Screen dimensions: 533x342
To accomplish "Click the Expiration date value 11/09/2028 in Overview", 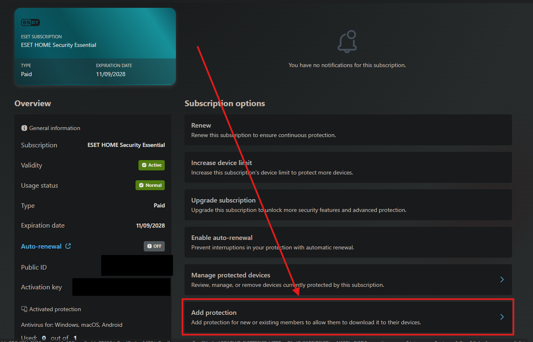I will pyautogui.click(x=150, y=226).
